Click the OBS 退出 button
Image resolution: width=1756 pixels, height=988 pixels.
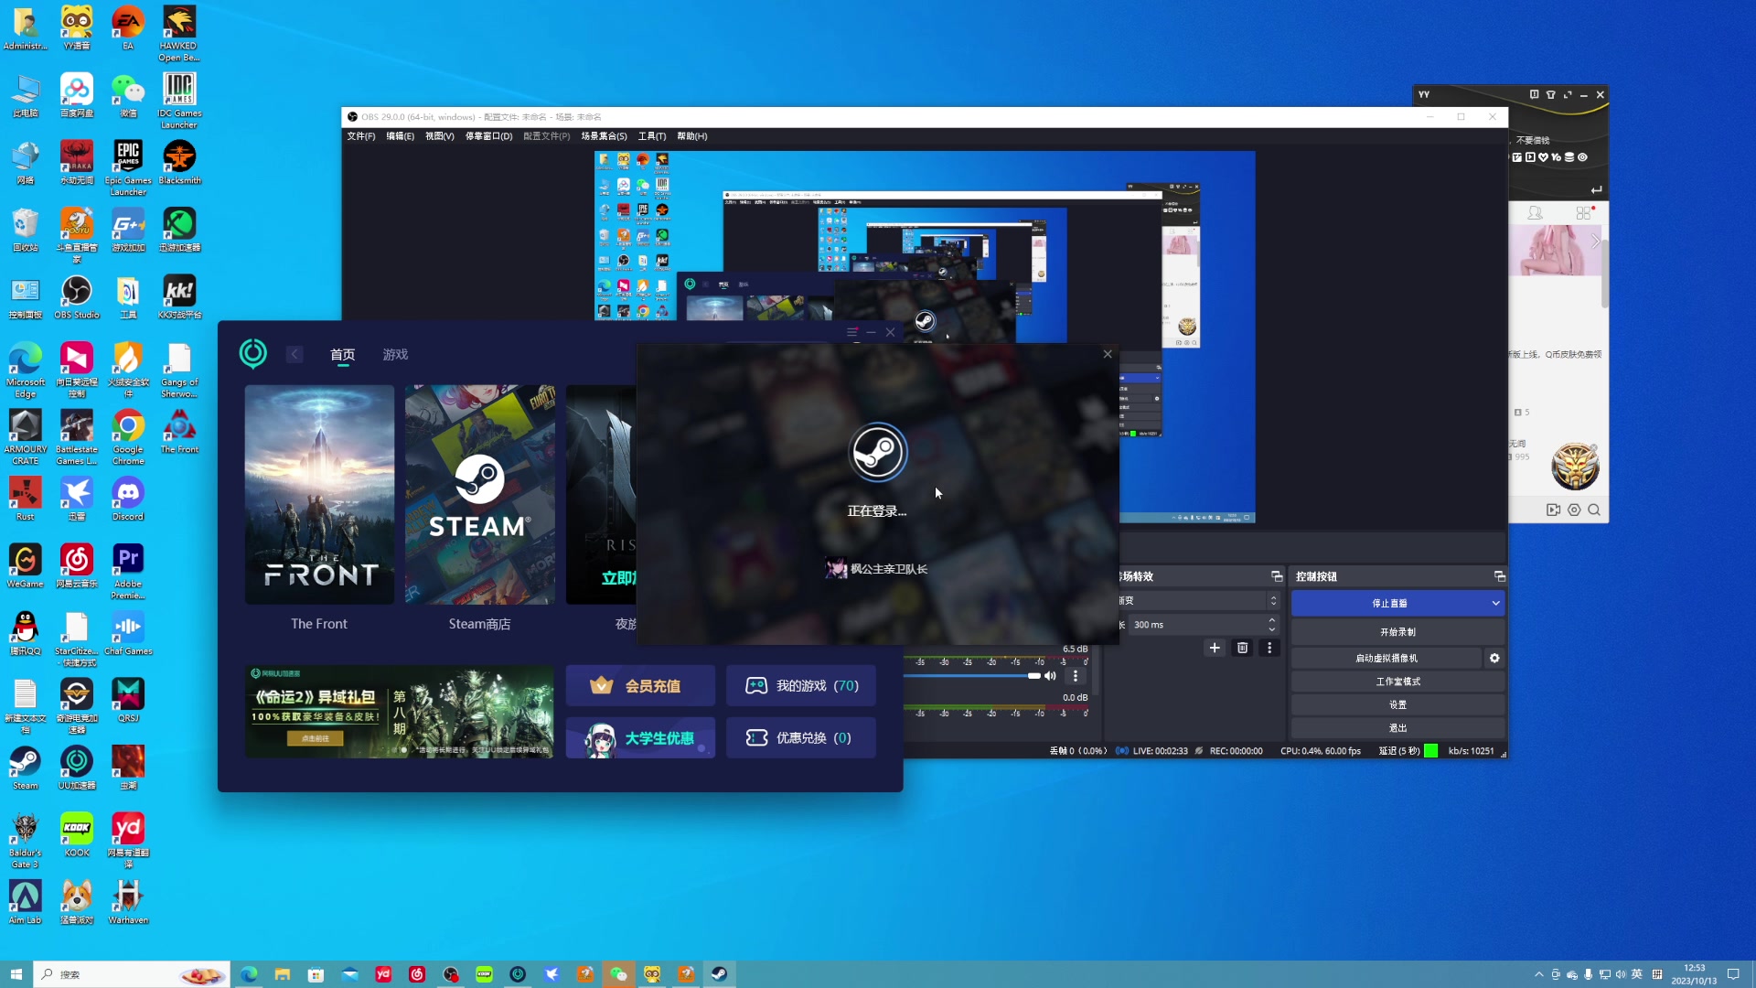[x=1397, y=728]
